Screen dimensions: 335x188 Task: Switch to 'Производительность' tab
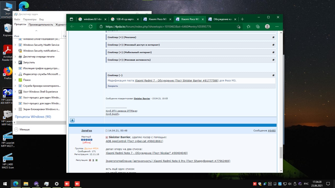(41, 25)
